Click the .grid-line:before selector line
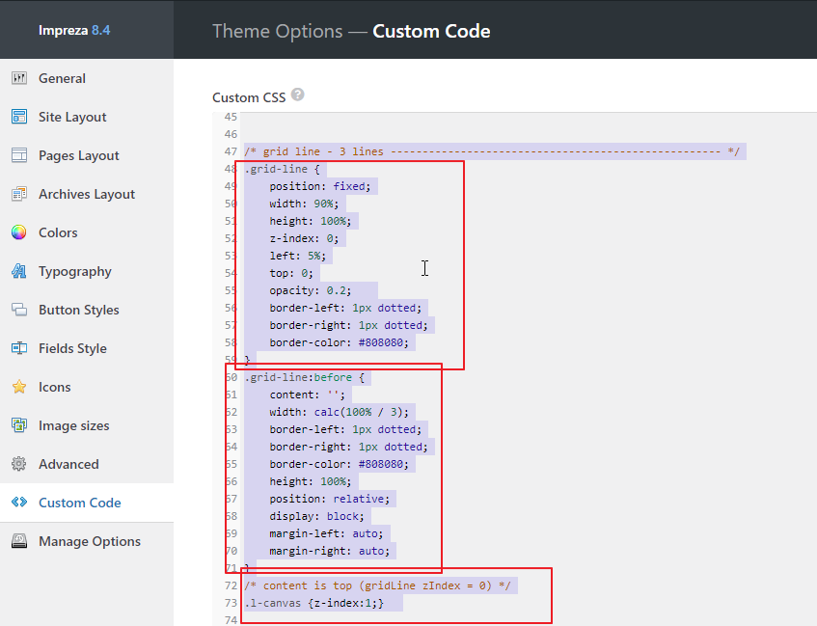This screenshot has width=817, height=626. 304,377
